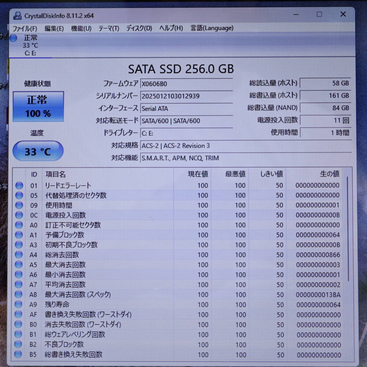Screen dimensions: 367x367
Task: Click the features field S.M.A.R.T., APM, NCQ, TRIM
Action: pos(246,158)
